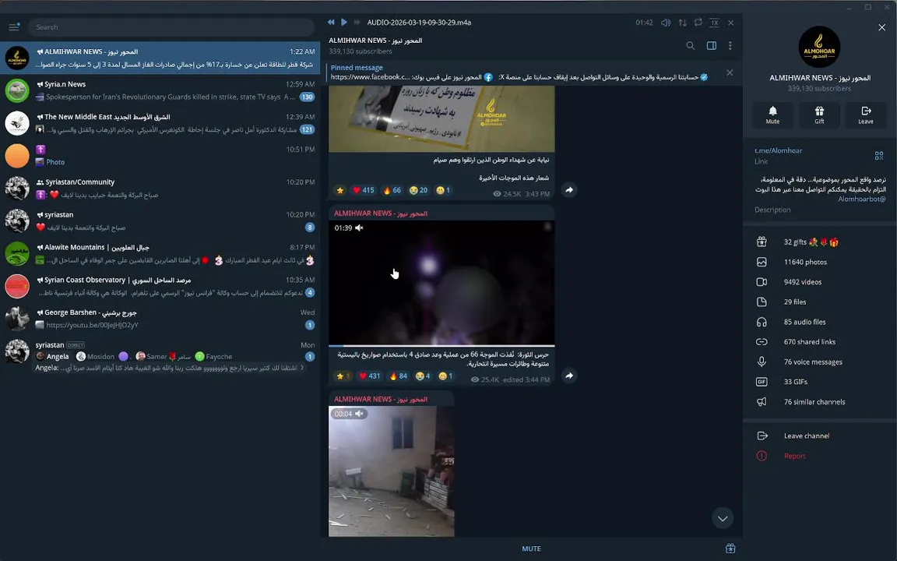897x561 pixels.
Task: Open 670 shared links list
Action: pos(820,342)
